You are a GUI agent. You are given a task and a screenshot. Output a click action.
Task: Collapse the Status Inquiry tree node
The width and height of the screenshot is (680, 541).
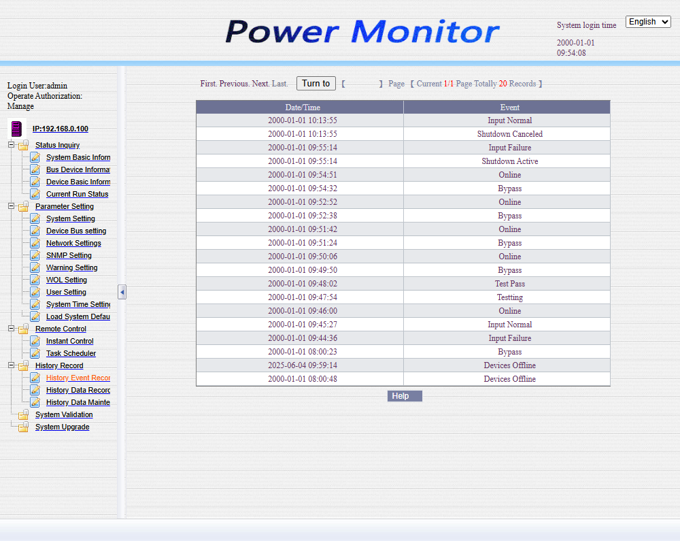[x=11, y=145]
